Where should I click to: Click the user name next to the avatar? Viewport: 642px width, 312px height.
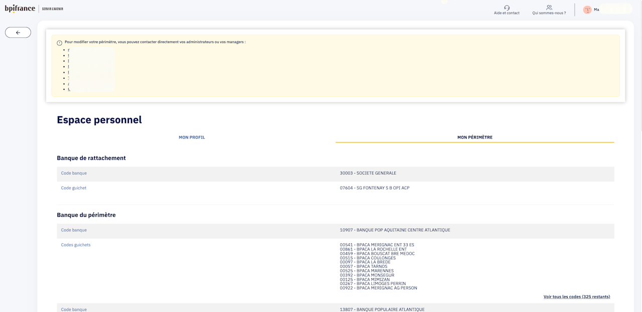point(597,10)
